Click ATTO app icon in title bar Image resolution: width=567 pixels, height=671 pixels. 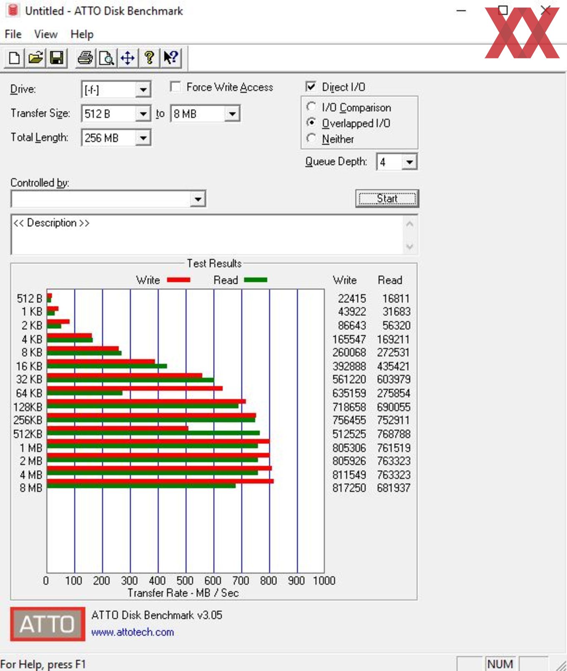[x=13, y=10]
